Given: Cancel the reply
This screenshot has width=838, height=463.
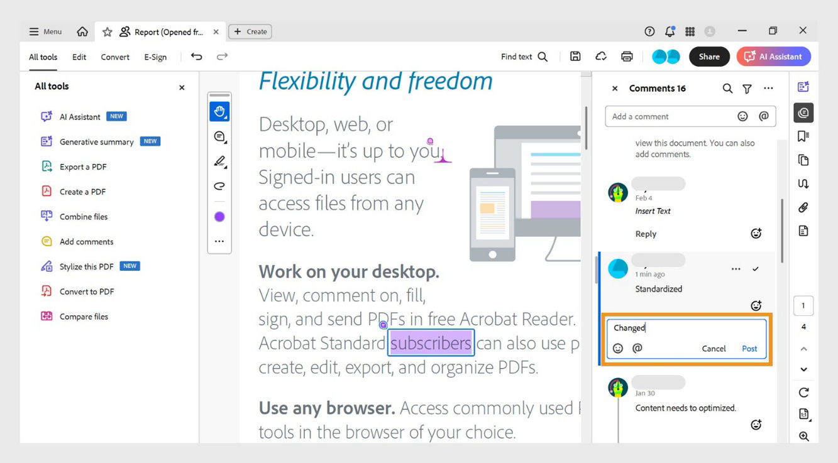Looking at the screenshot, I should 714,349.
